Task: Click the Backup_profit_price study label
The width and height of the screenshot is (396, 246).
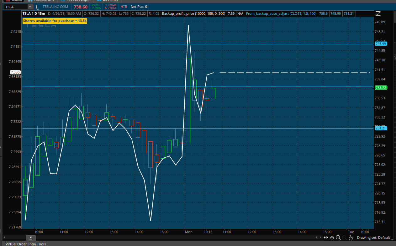Action: pos(194,14)
